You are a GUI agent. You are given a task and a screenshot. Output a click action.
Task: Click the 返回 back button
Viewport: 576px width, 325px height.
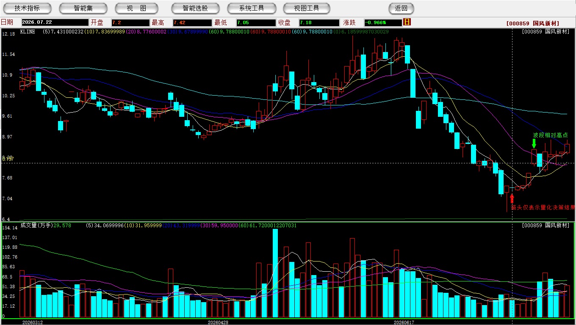click(401, 8)
